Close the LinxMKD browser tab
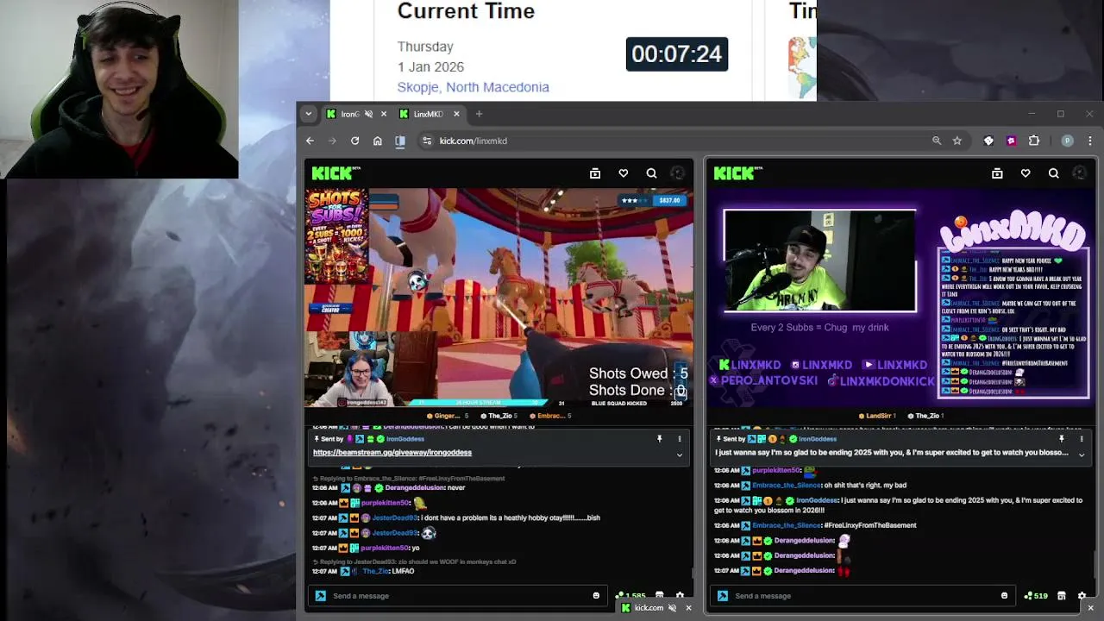 point(457,114)
